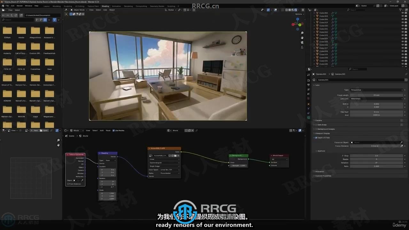Pause viewport render preview
Image resolution: width=409 pixels, height=230 pixels.
tap(303, 10)
